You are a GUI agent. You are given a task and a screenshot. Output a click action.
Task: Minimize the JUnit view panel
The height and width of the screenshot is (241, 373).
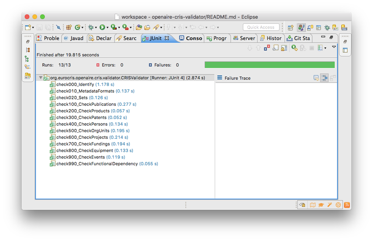pos(323,37)
